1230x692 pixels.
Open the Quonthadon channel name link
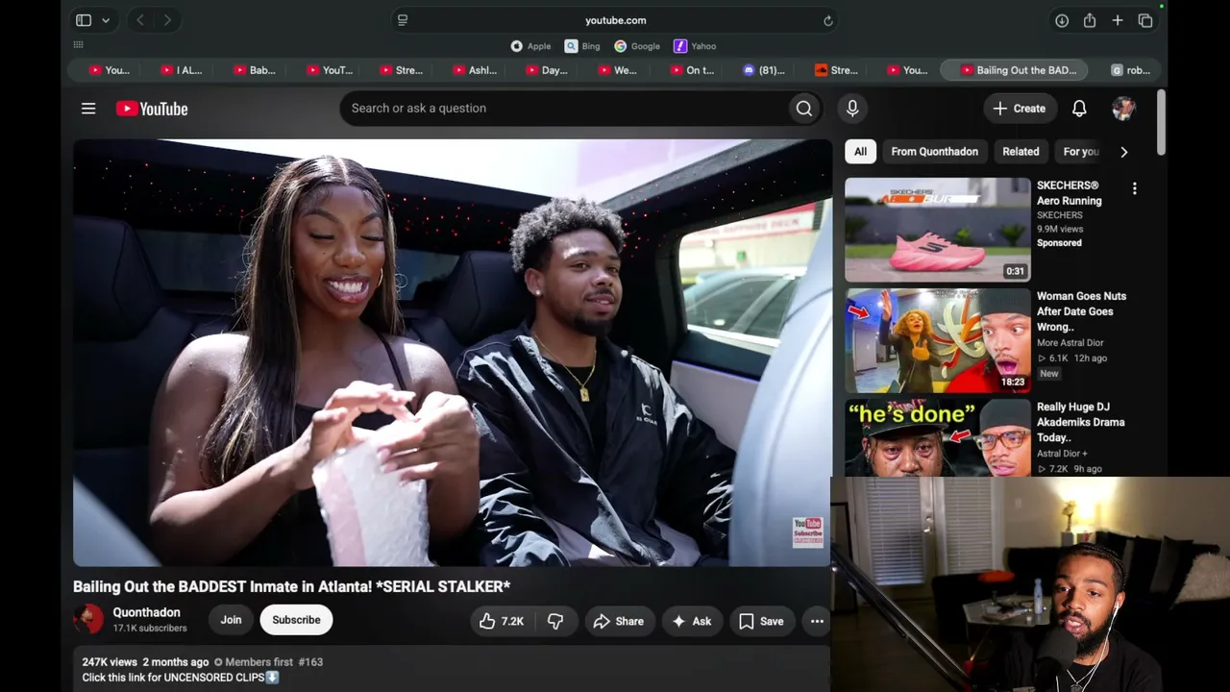coord(146,612)
